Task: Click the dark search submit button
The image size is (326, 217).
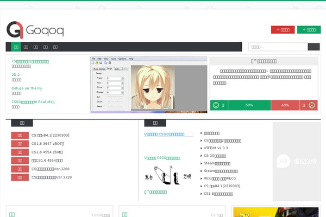Action: click(x=314, y=47)
